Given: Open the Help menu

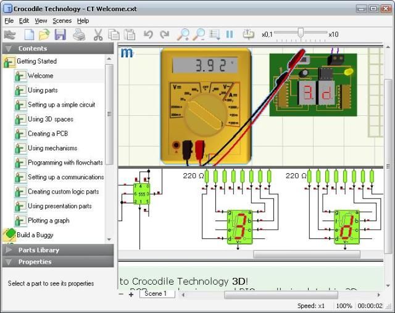Looking at the screenshot, I should coord(83,20).
